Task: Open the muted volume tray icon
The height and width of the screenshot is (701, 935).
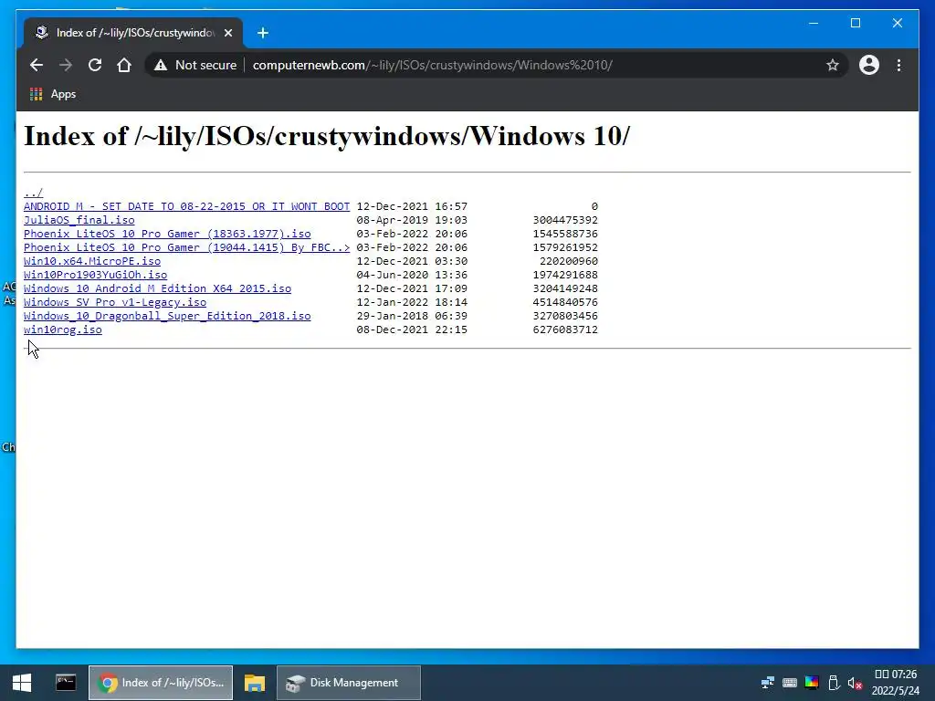Action: (855, 683)
